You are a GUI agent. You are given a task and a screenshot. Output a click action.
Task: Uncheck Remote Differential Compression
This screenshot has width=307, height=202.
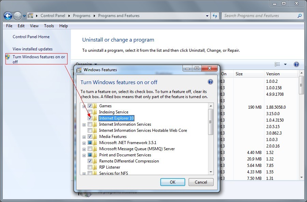(90, 161)
